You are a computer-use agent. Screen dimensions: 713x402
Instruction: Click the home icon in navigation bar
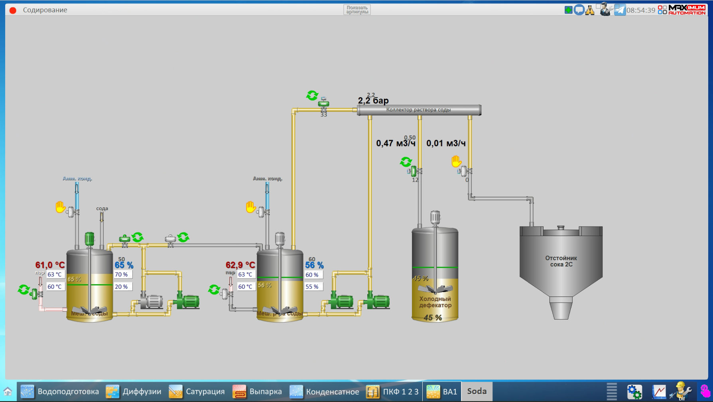pyautogui.click(x=8, y=392)
